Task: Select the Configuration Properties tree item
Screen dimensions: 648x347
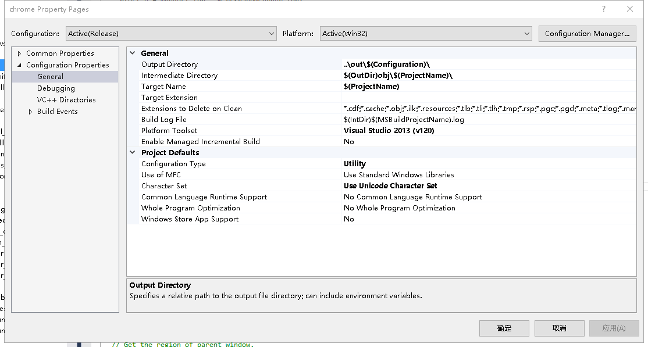Action: pyautogui.click(x=67, y=65)
